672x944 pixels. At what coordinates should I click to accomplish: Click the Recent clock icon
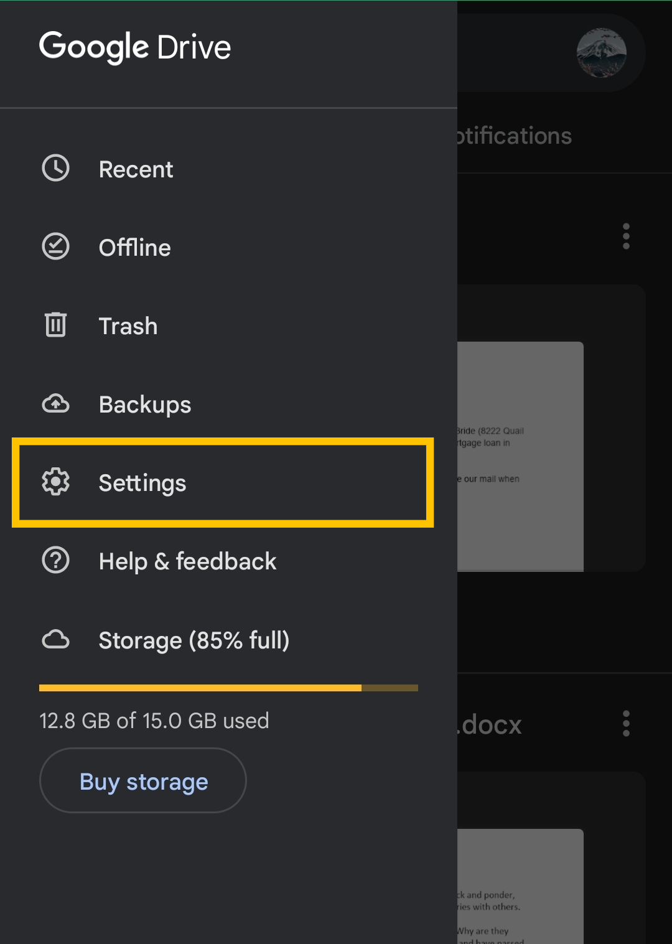point(56,169)
